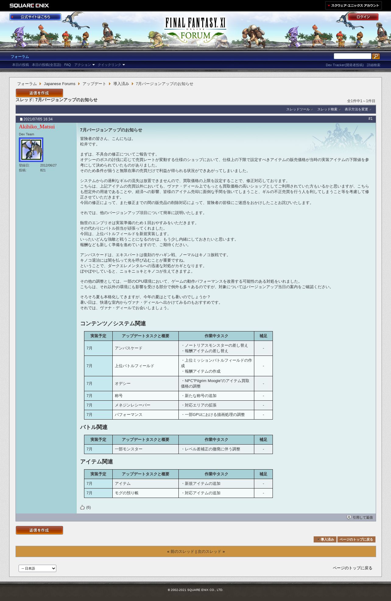Click the bottom 返信を作成 button
This screenshot has height=601, width=391.
point(39,530)
